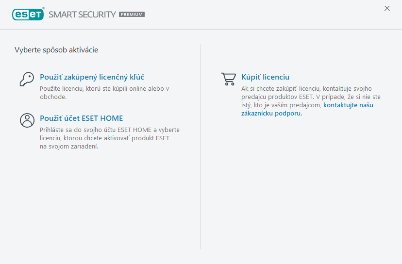Click the vertical divider between the columns
Image resolution: width=402 pixels, height=264 pixels.
click(x=201, y=146)
